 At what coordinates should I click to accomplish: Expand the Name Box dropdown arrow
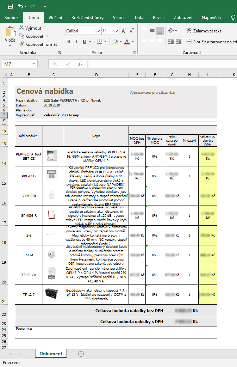tap(34, 64)
